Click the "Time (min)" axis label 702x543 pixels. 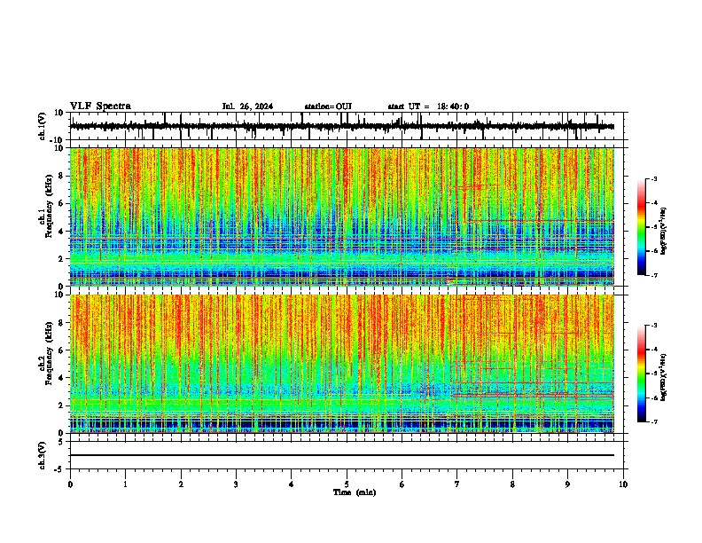click(x=355, y=492)
